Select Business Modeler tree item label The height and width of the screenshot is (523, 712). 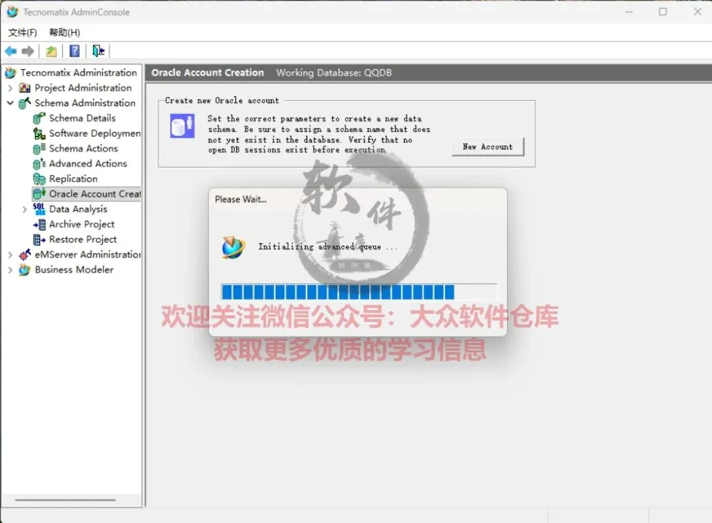pyautogui.click(x=74, y=270)
